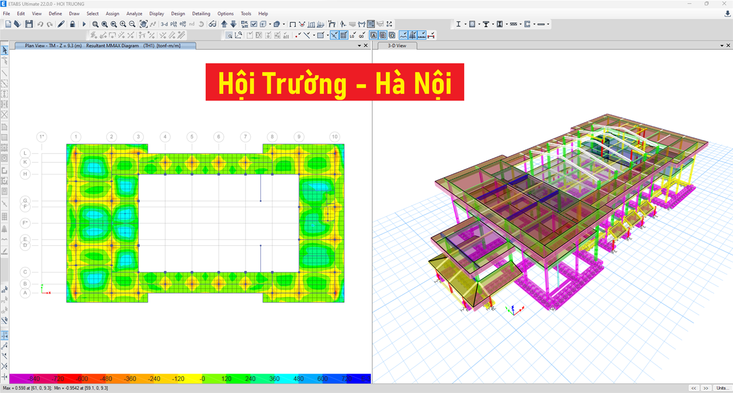This screenshot has height=393, width=733.
Task: Open the frame section property dropdown
Action: (465, 24)
